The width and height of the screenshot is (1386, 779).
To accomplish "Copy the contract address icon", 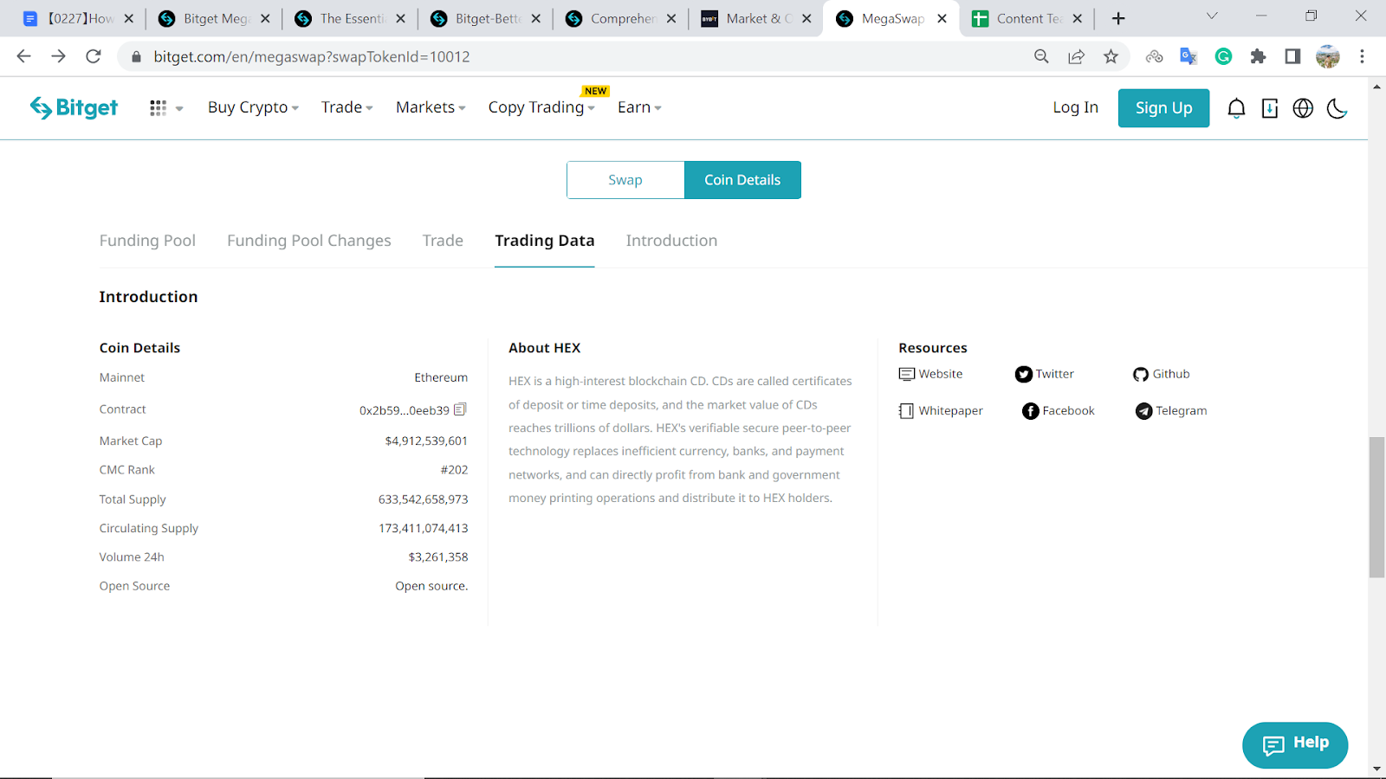I will pyautogui.click(x=460, y=409).
